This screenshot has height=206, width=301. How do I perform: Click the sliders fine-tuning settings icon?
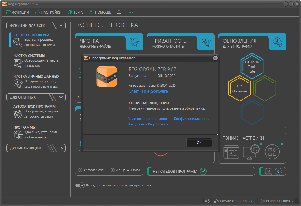click(x=231, y=152)
